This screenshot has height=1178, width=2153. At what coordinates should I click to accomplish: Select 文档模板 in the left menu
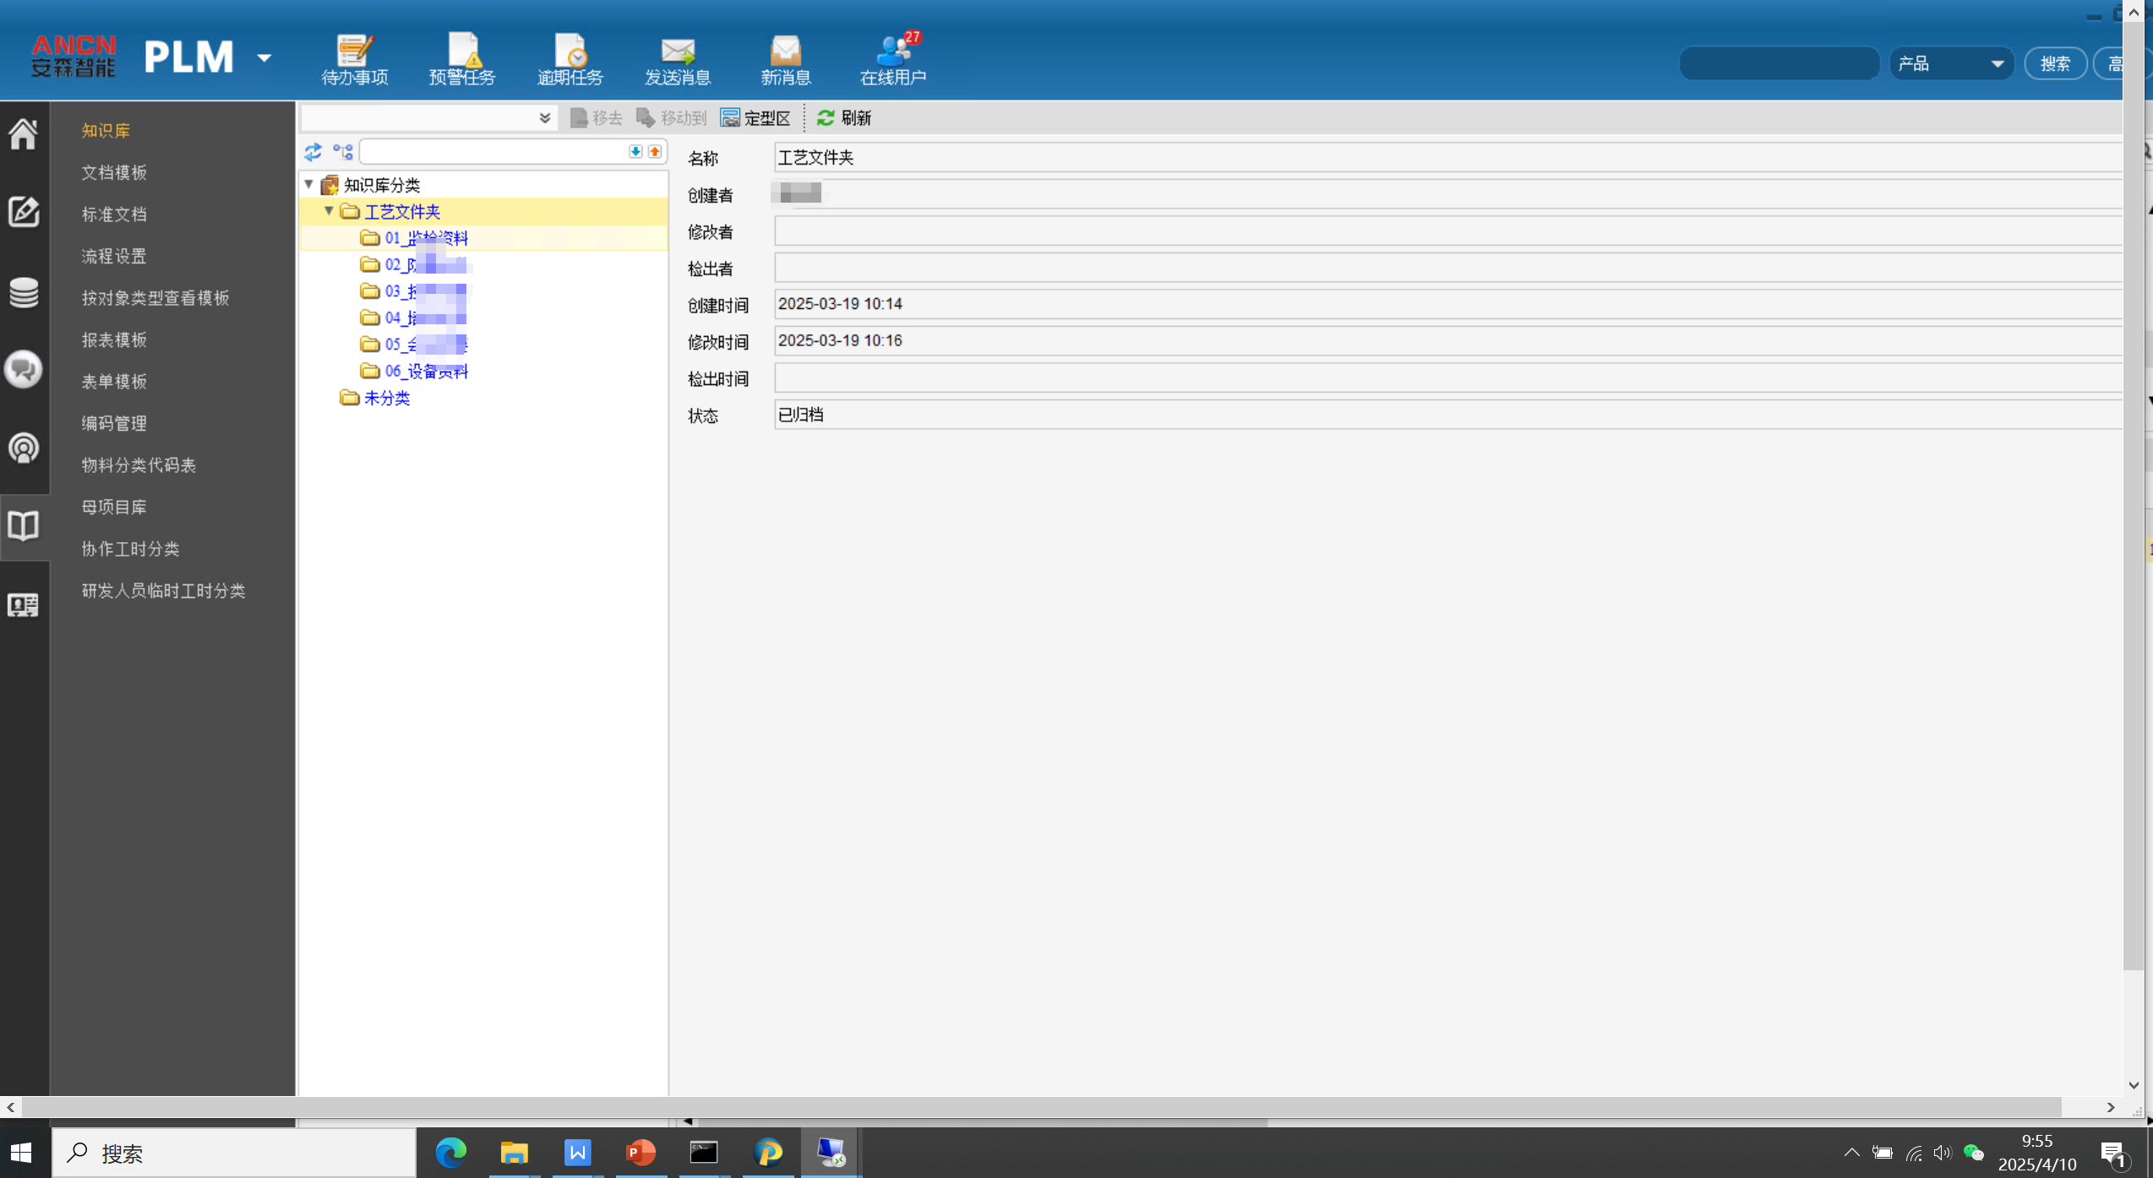pyautogui.click(x=114, y=172)
